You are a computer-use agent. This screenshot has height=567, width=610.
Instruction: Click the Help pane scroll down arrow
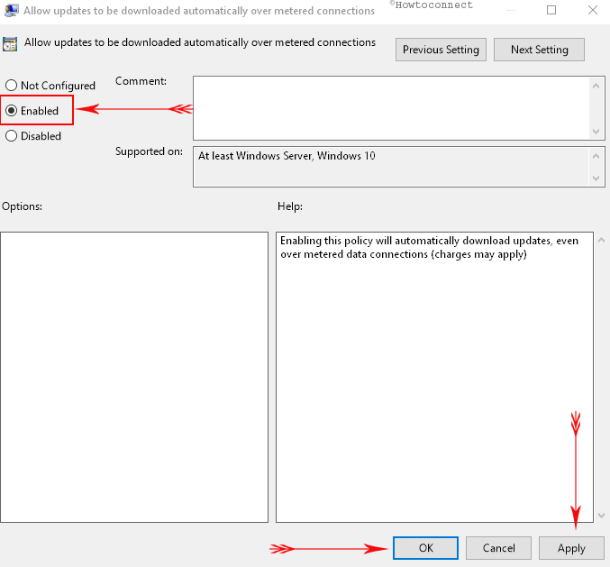click(602, 516)
